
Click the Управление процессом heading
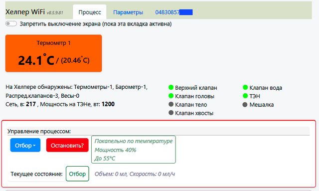pyautogui.click(x=39, y=131)
